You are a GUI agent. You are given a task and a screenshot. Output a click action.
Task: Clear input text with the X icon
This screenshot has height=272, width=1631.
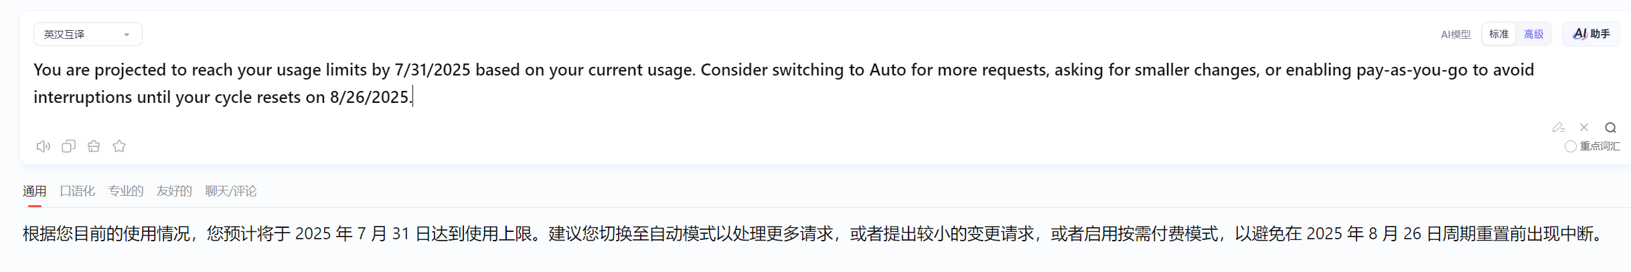coord(1584,127)
